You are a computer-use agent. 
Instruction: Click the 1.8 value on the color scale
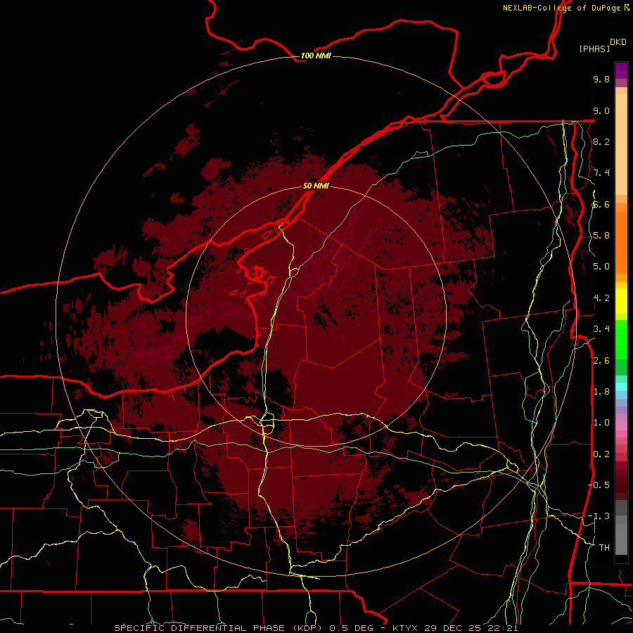tap(601, 392)
